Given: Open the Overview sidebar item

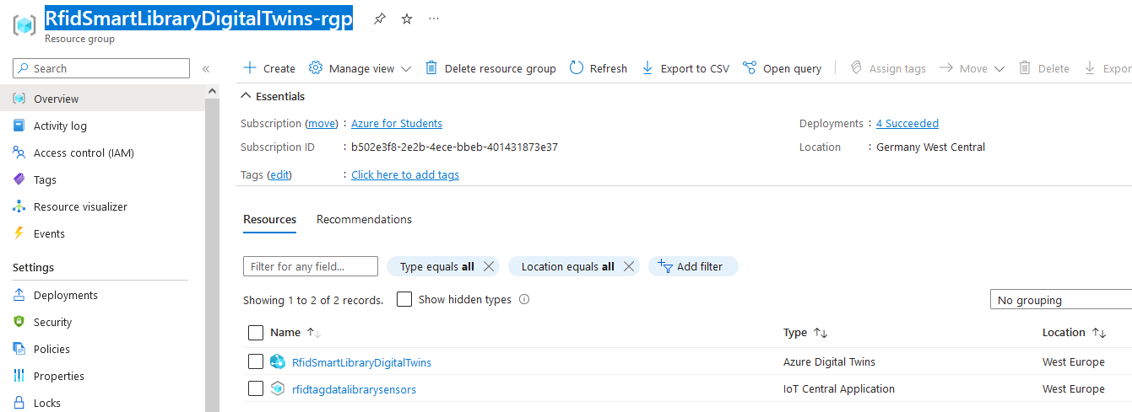Looking at the screenshot, I should coord(103,99).
